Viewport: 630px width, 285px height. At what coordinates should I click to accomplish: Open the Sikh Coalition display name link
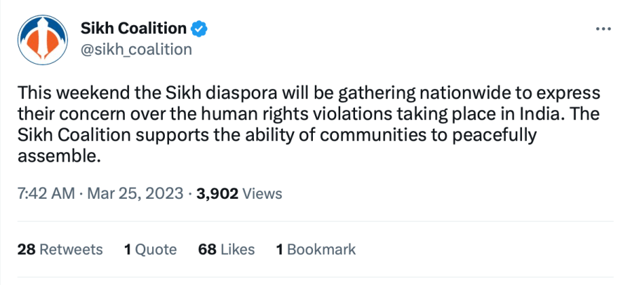tap(134, 29)
